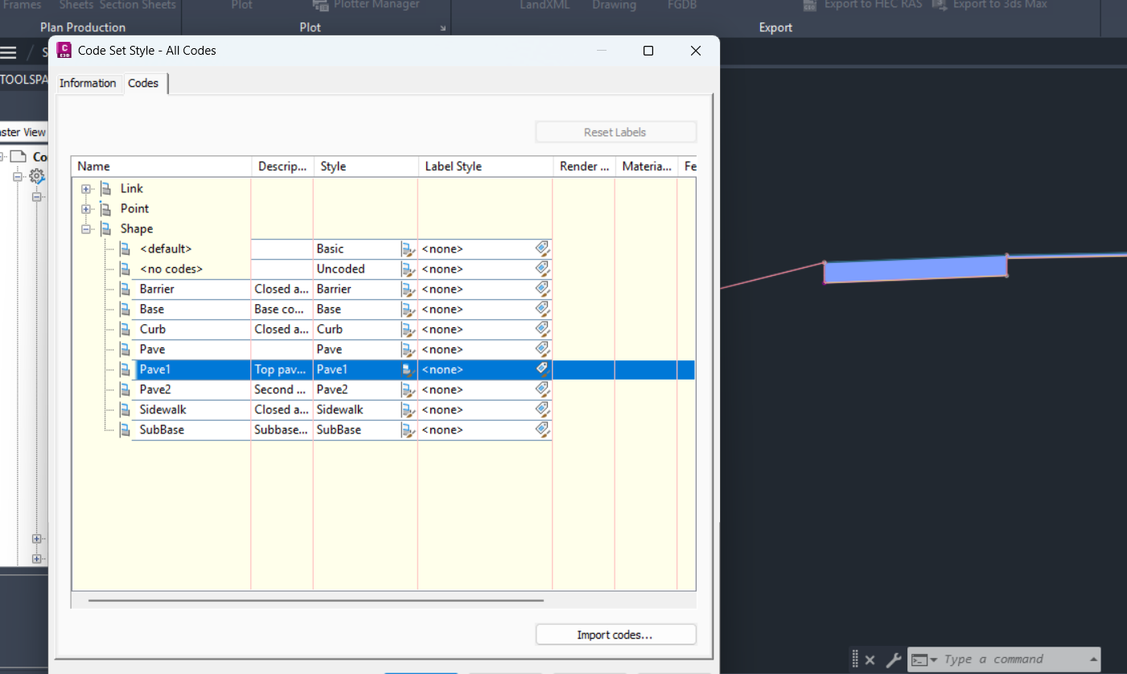Click the command line grip handle
The image size is (1127, 674).
tap(856, 660)
